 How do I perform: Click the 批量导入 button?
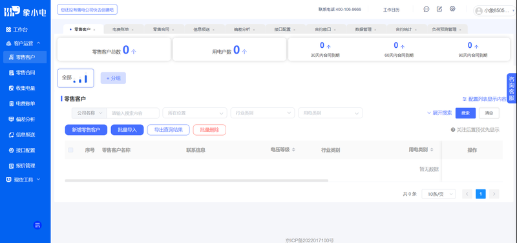pyautogui.click(x=127, y=130)
